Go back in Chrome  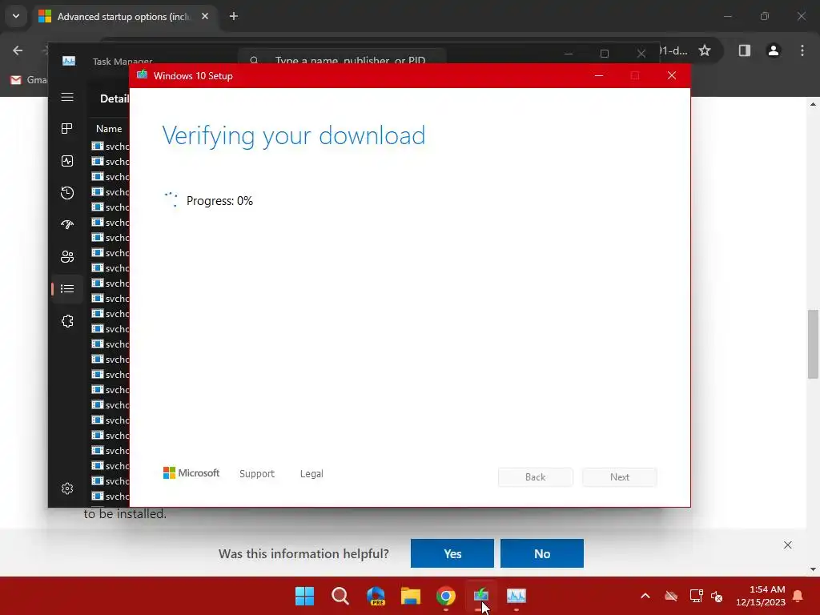18,50
